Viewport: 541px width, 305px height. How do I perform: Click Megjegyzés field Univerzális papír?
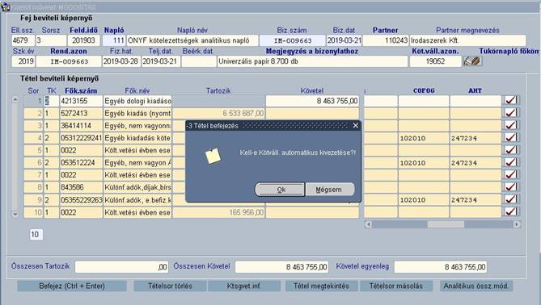313,61
